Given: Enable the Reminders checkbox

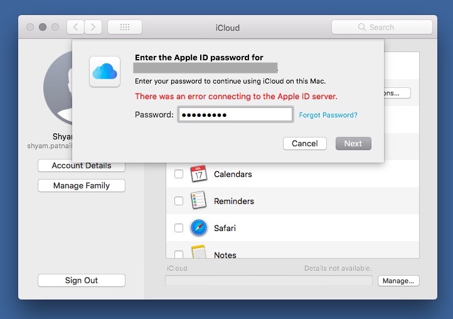Looking at the screenshot, I should click(x=179, y=201).
